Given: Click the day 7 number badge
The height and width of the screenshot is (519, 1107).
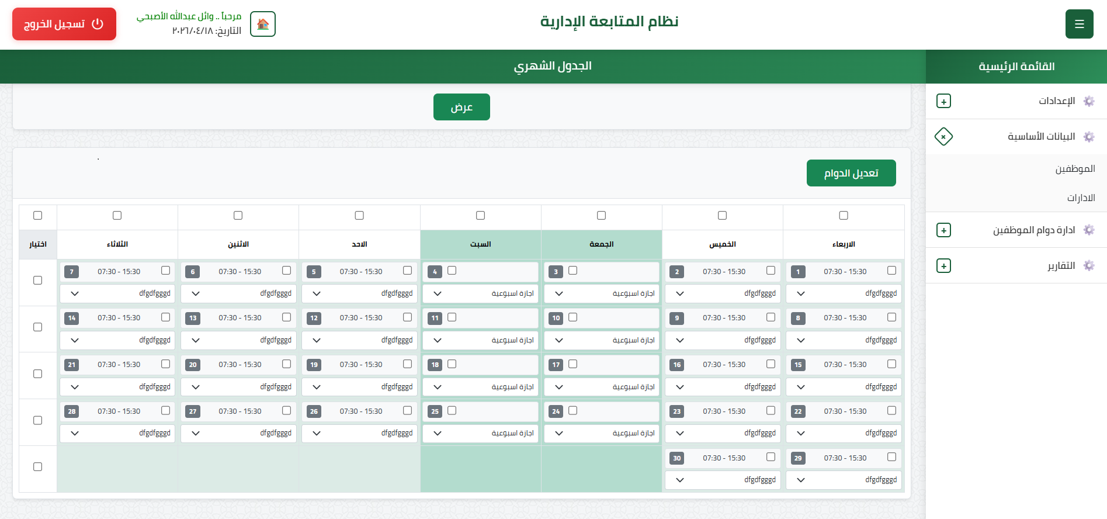Looking at the screenshot, I should [72, 272].
